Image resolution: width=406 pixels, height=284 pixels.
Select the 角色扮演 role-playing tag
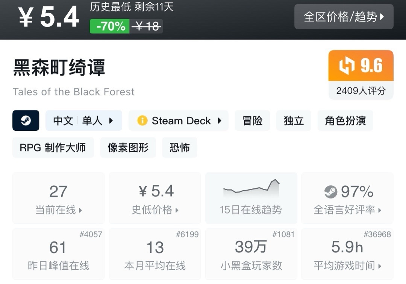click(x=345, y=121)
